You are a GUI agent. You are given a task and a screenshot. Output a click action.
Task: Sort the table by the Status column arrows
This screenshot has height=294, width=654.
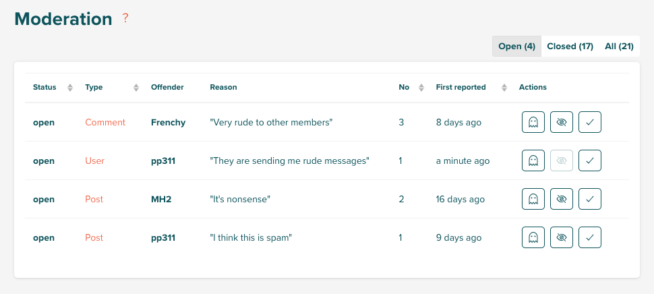(x=70, y=88)
